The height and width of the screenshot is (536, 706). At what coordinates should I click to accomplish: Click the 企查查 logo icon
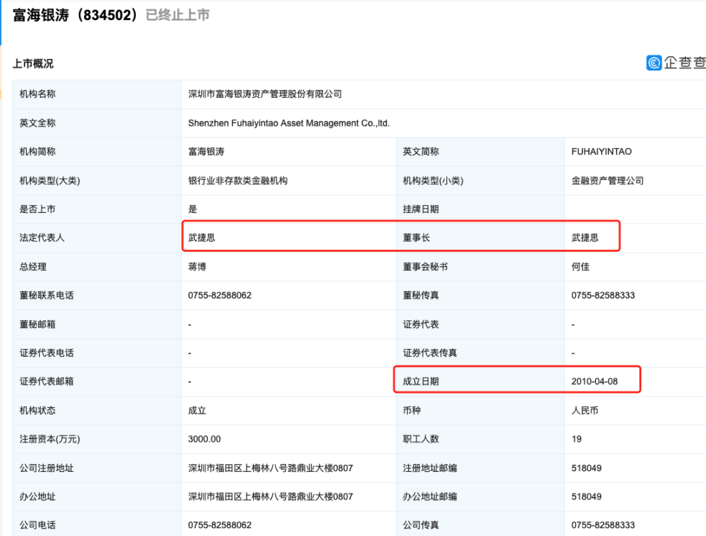pyautogui.click(x=654, y=63)
